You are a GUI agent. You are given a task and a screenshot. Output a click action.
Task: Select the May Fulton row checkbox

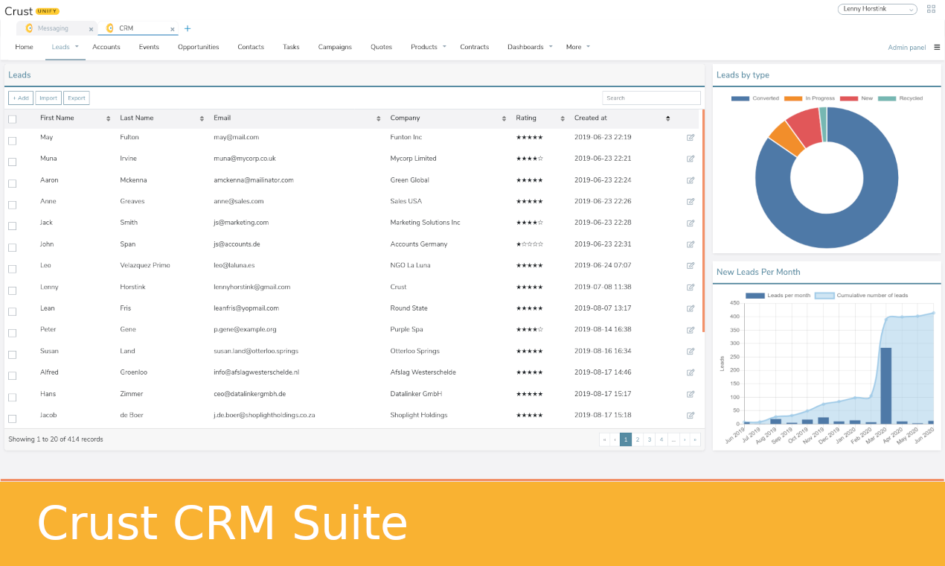click(13, 140)
